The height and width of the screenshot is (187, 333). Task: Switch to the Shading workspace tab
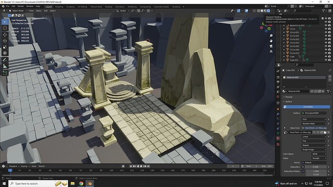[109, 7]
